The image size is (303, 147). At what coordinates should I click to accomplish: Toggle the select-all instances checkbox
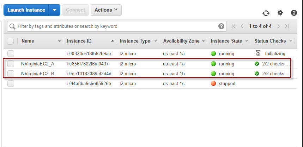(x=11, y=41)
